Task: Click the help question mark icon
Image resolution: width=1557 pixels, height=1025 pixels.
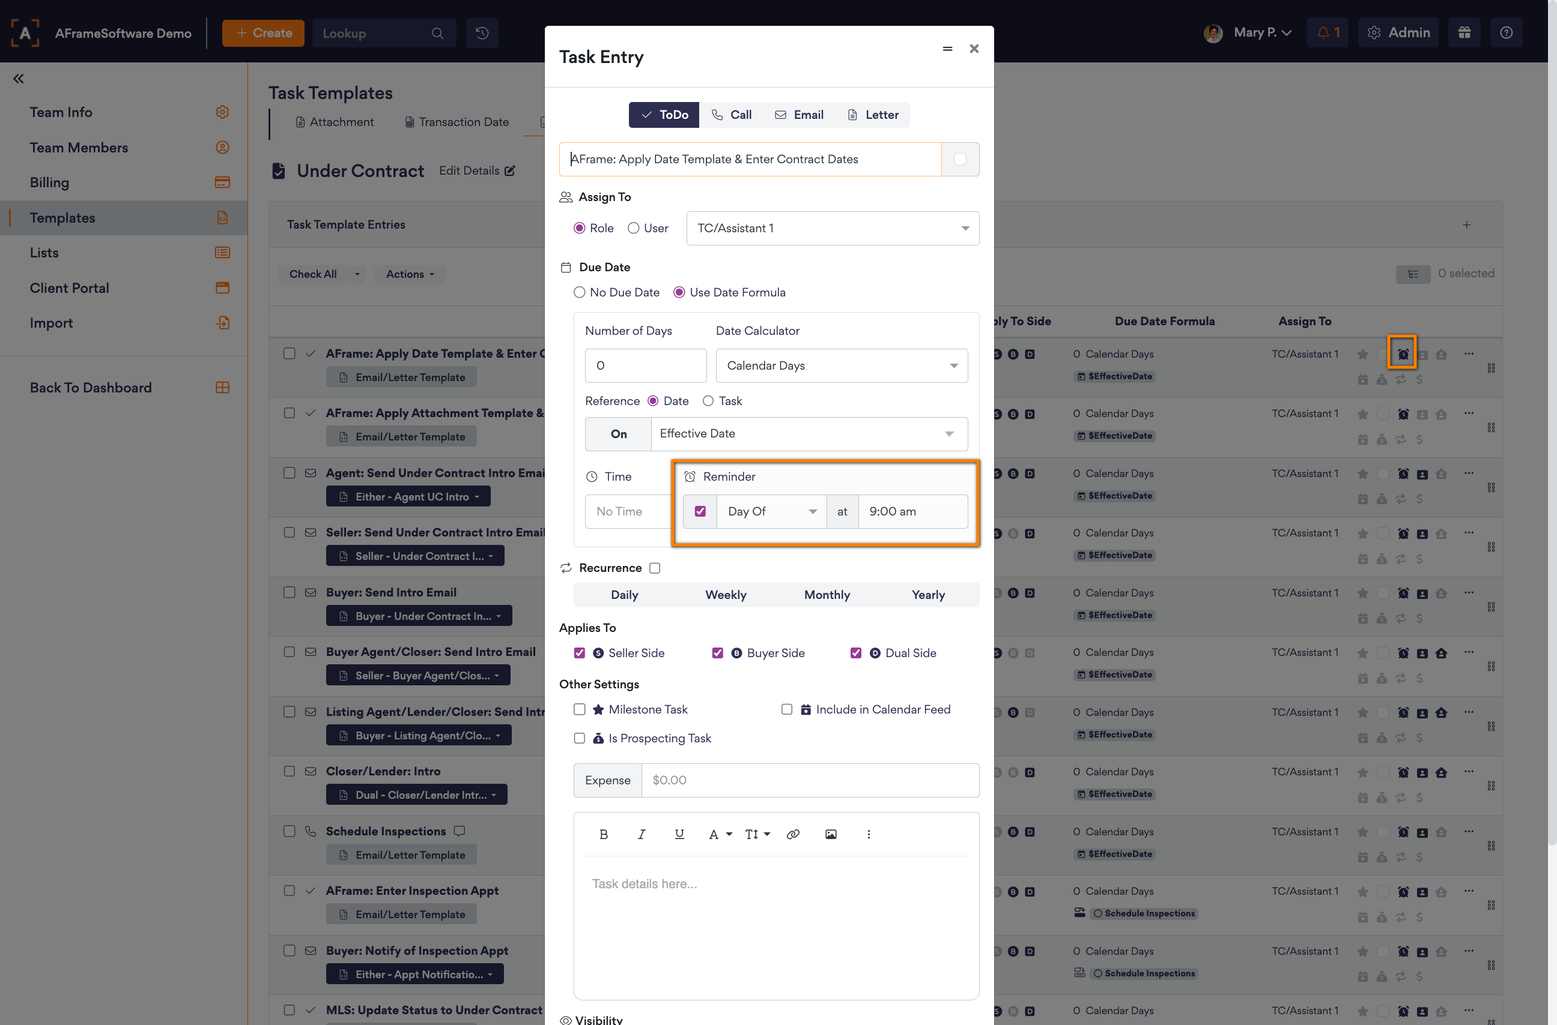Action: click(x=1506, y=32)
